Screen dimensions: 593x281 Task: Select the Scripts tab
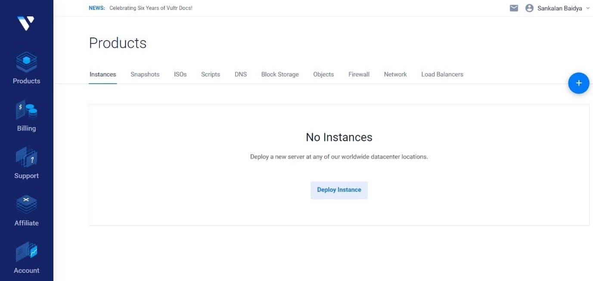[210, 74]
